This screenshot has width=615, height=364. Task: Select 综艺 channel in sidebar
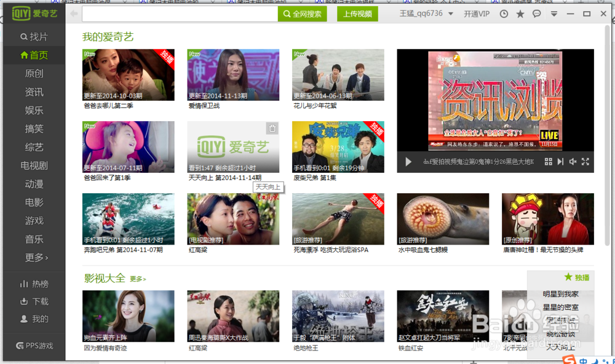34,147
